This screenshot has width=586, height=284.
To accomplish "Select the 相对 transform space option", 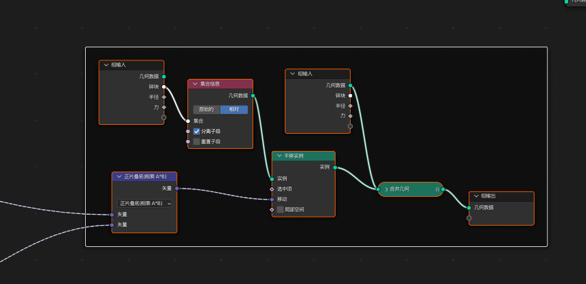I will pyautogui.click(x=234, y=110).
